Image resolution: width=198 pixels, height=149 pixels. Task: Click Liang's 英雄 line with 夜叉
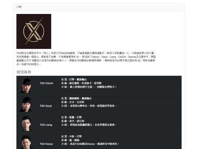(x=73, y=121)
